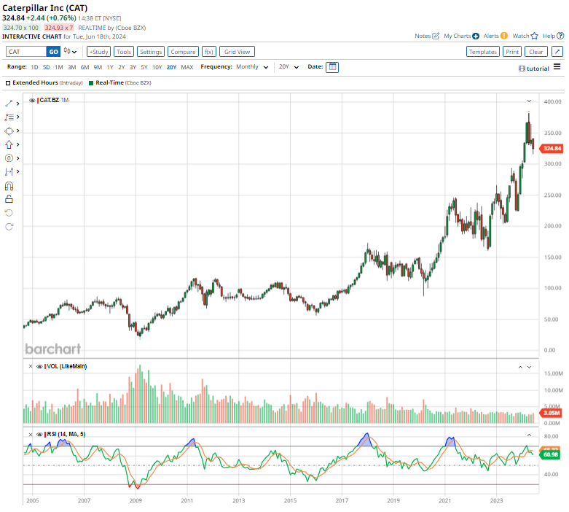569x512 pixels.
Task: Open the hamburger menu beside tutorial
Action: click(x=557, y=67)
